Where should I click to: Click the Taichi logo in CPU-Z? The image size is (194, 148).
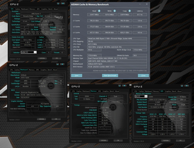point(58,17)
